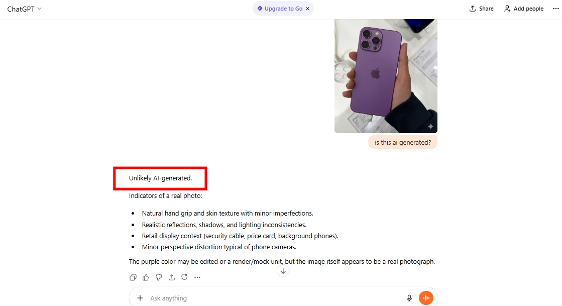
Task: Click the Share button
Action: (481, 9)
